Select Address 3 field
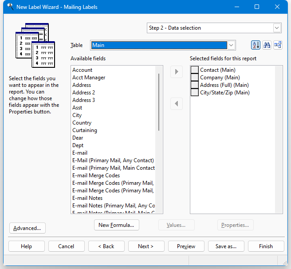The image size is (291, 269). tap(83, 100)
